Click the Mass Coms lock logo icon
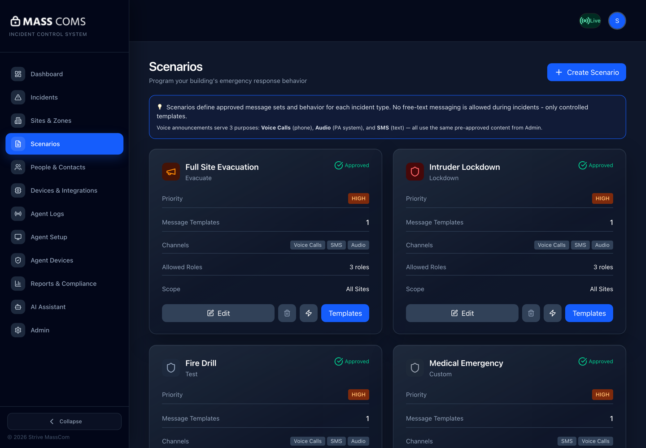Viewport: 646px width, 448px height. (x=15, y=21)
